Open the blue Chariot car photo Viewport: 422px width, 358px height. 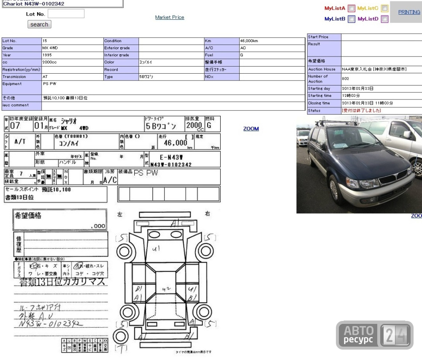coord(359,164)
